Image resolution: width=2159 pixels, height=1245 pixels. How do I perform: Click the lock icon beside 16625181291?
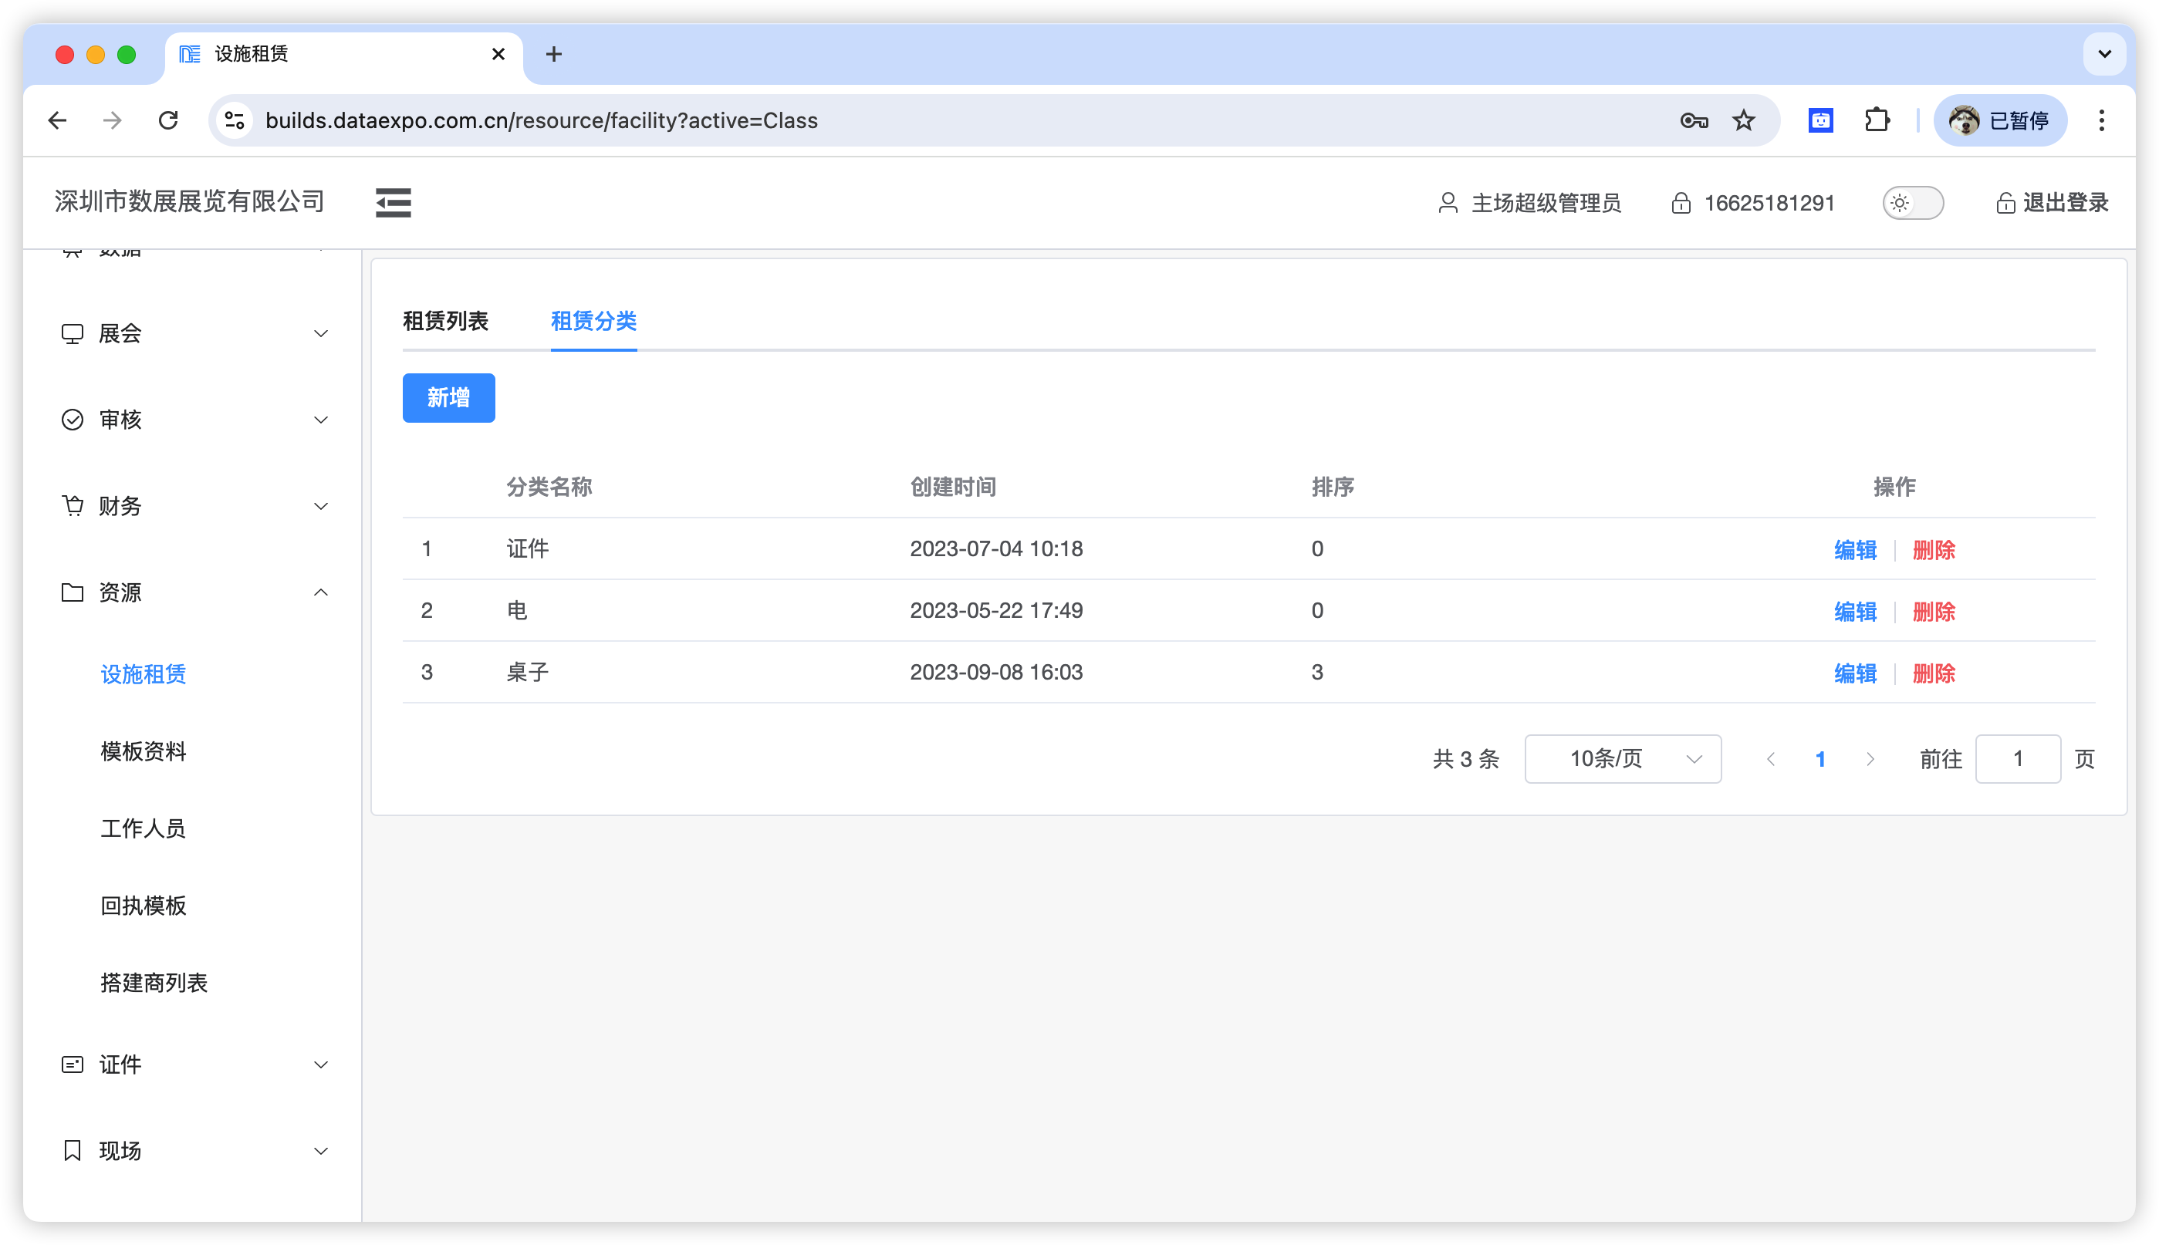pyautogui.click(x=1681, y=203)
